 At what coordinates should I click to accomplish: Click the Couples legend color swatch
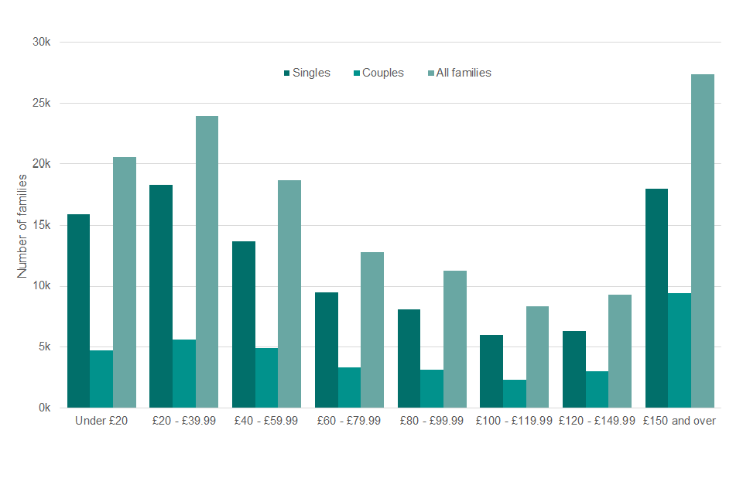click(356, 73)
